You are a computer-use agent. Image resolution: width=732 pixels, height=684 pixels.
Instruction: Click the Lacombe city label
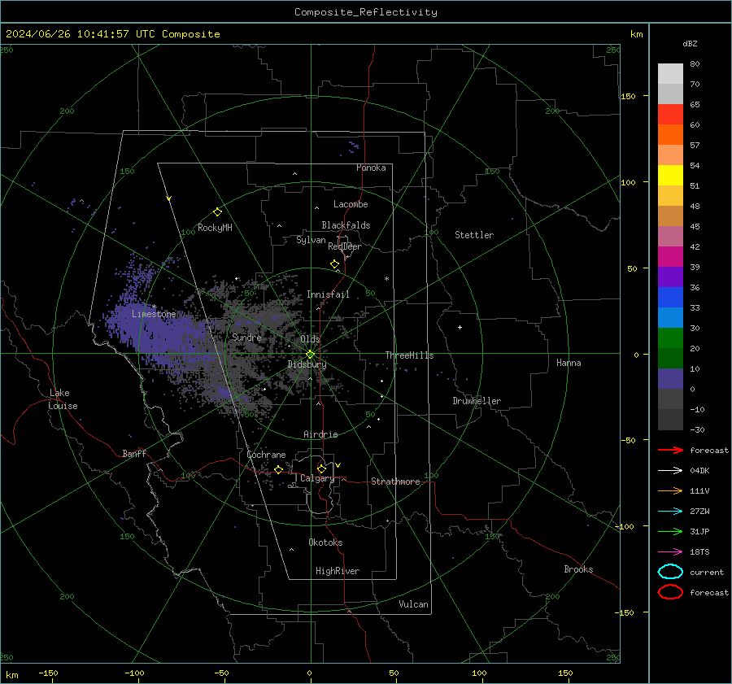pyautogui.click(x=351, y=204)
